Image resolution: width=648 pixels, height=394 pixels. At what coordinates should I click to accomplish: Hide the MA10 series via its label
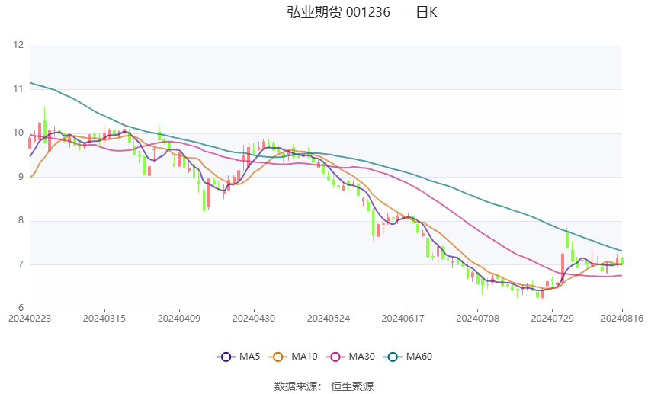pyautogui.click(x=305, y=357)
